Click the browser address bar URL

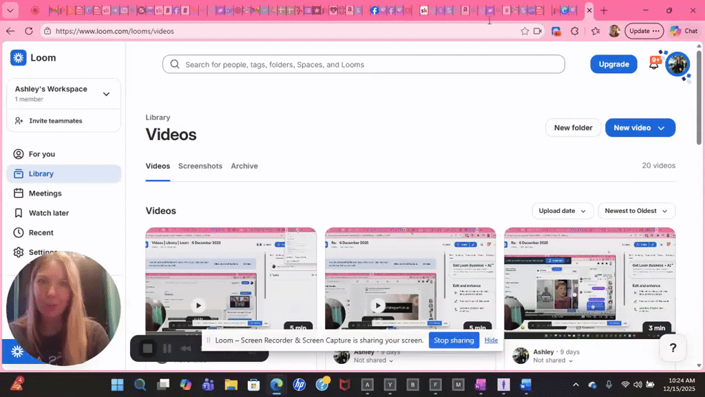tap(115, 31)
